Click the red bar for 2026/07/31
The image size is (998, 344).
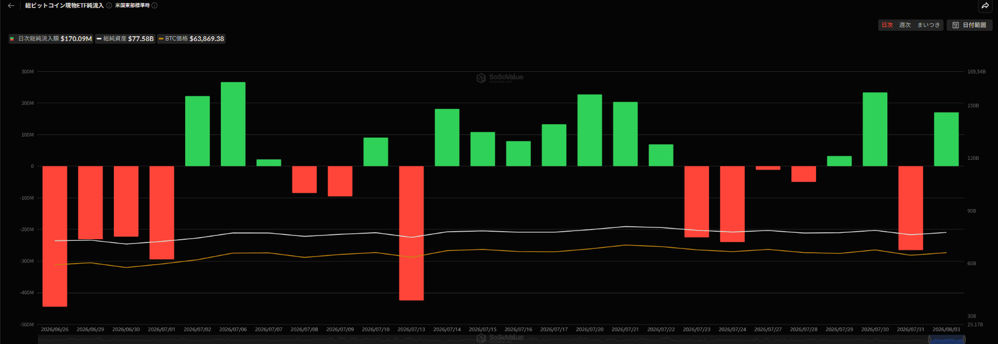pos(910,208)
